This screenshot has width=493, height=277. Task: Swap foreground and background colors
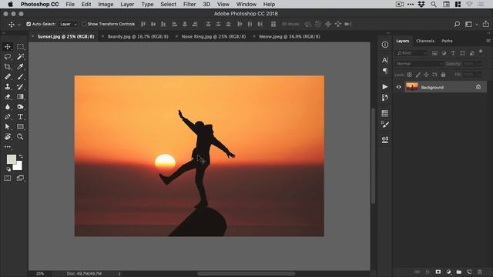(x=21, y=156)
